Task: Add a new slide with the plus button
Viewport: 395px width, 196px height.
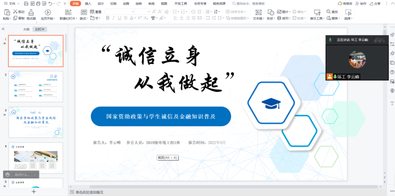Action: tap(34, 192)
